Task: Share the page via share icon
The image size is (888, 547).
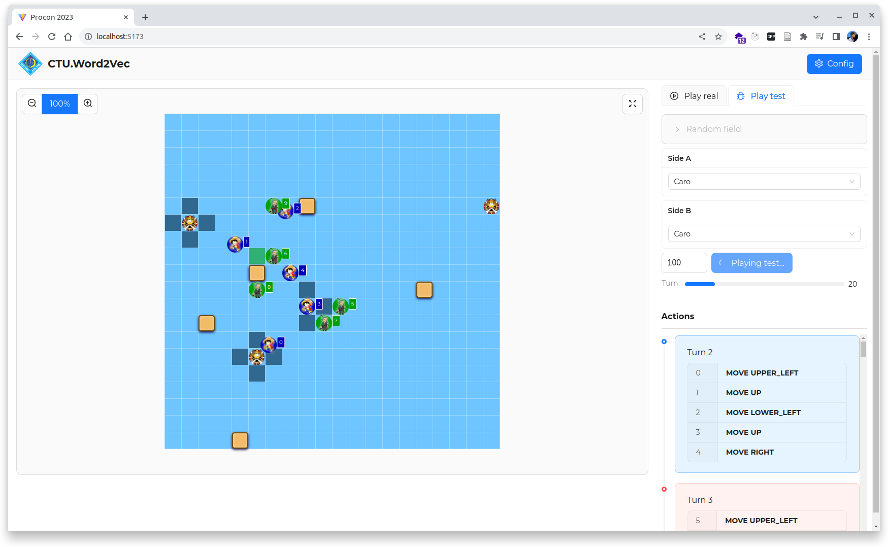Action: (702, 37)
